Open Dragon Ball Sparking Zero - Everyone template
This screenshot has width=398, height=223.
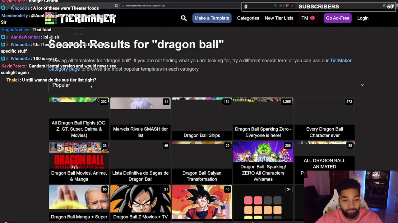pos(263,119)
